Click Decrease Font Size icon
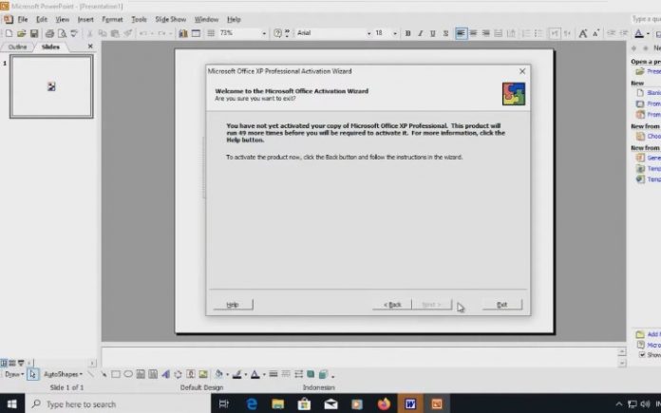Image resolution: width=661 pixels, height=413 pixels. coord(596,33)
